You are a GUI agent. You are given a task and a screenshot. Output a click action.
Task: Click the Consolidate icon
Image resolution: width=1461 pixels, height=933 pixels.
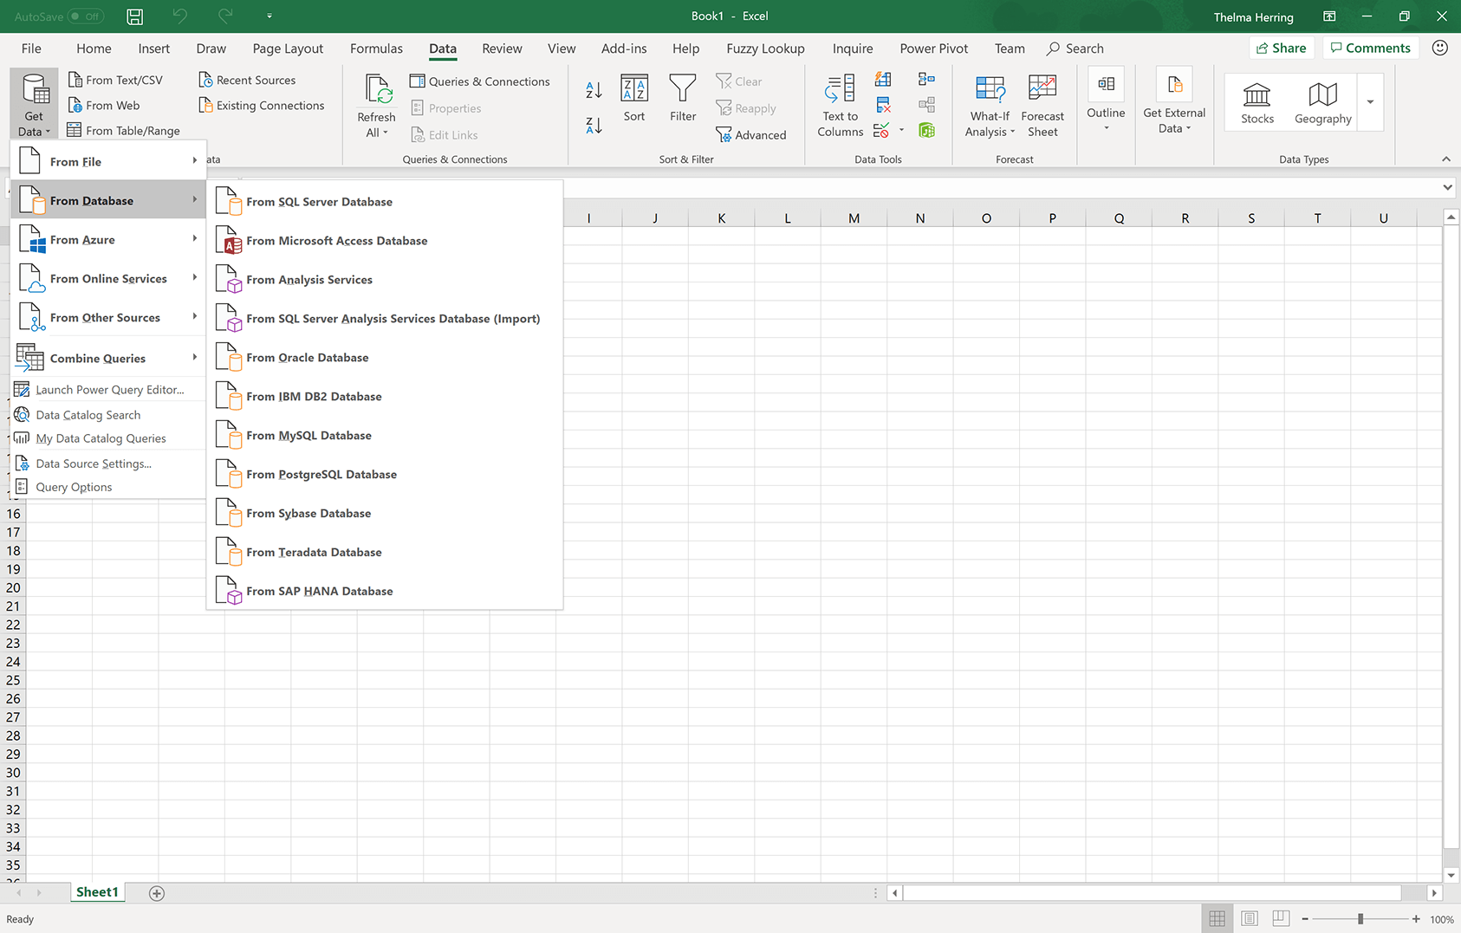coord(926,80)
